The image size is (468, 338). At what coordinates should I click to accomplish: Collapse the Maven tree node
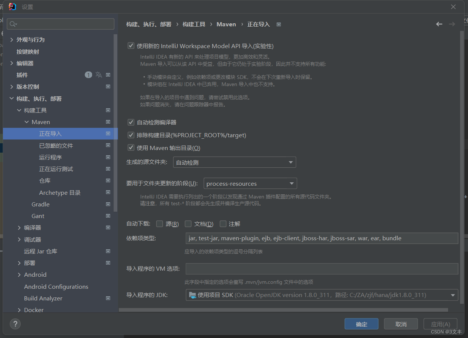click(27, 122)
